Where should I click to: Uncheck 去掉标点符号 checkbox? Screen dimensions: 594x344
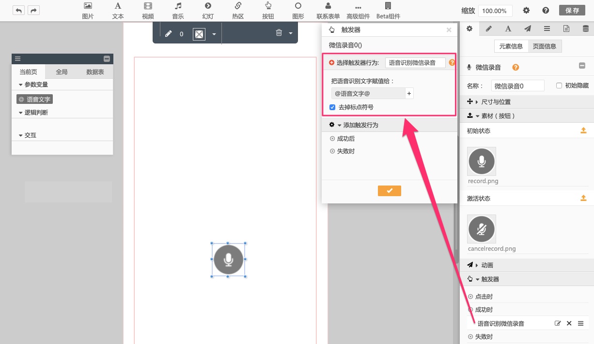coord(332,107)
